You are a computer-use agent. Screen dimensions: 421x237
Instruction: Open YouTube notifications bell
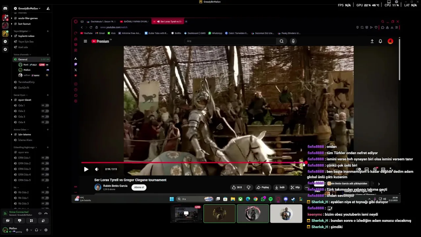(x=380, y=41)
